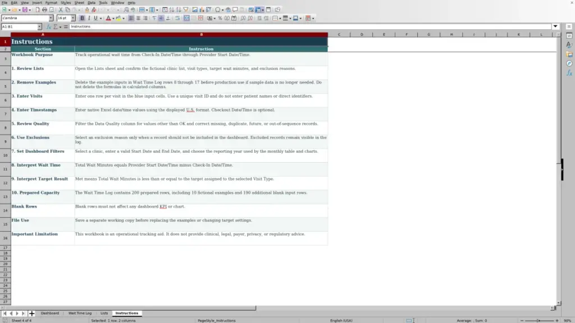Open the Data menu
Image resolution: width=575 pixels, height=323 pixels.
pos(92,3)
